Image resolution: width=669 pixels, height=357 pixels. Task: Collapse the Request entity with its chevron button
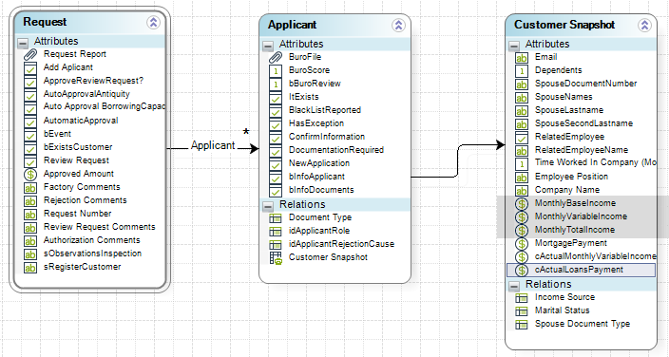coord(153,22)
